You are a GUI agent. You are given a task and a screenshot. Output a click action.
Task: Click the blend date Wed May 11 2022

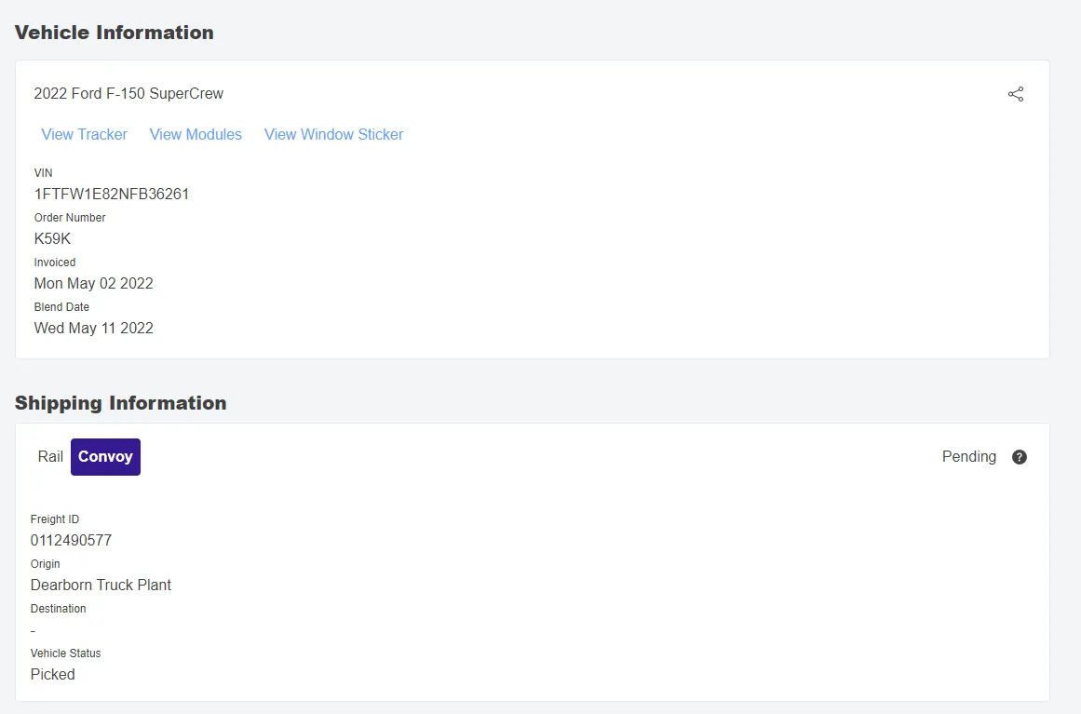pos(93,328)
